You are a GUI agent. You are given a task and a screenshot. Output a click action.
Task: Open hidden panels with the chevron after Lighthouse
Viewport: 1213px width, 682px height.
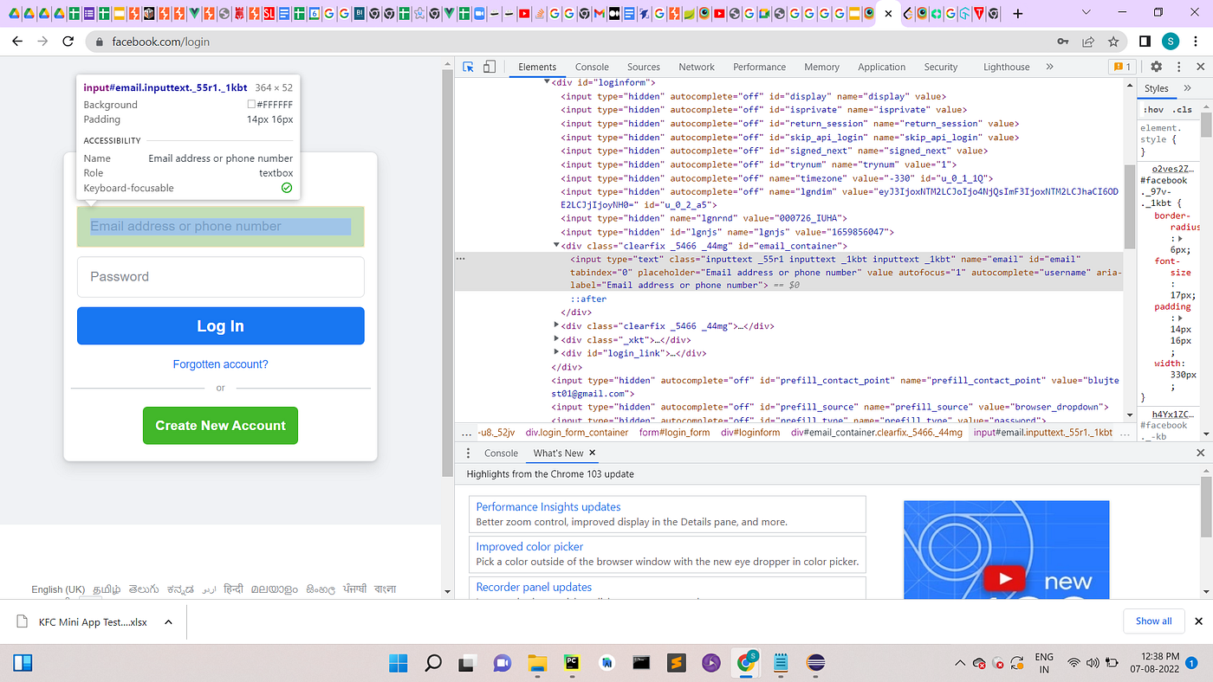(x=1049, y=67)
